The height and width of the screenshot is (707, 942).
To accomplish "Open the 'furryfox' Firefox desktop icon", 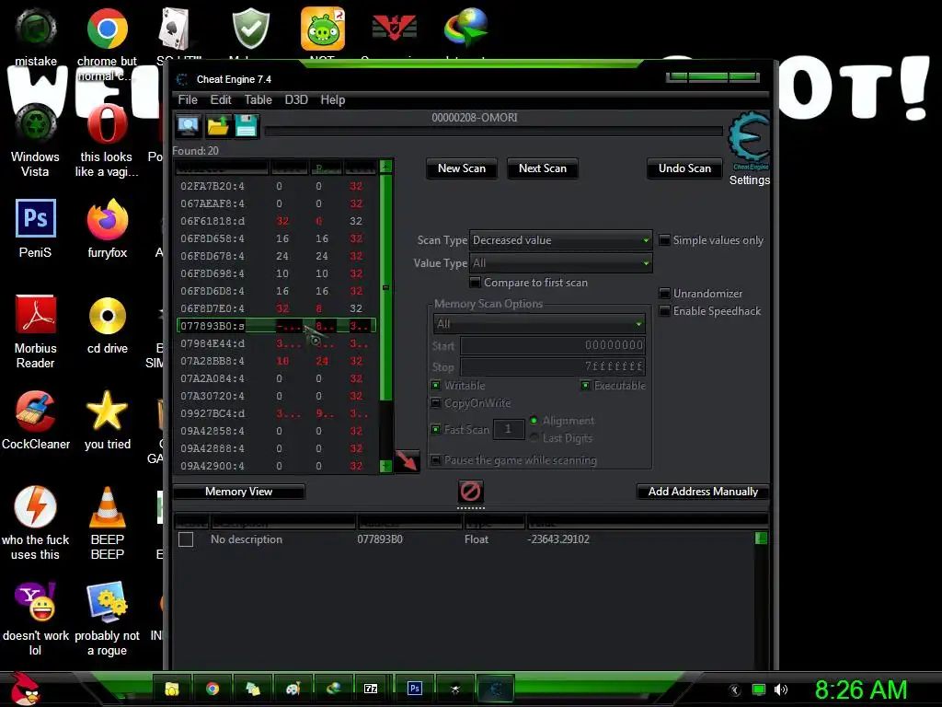I will pos(107,219).
